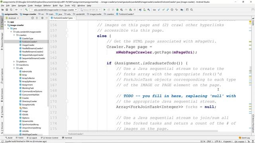The width and height of the screenshot is (255, 143).
Task: Open the Event Log
Action: coord(244,138)
